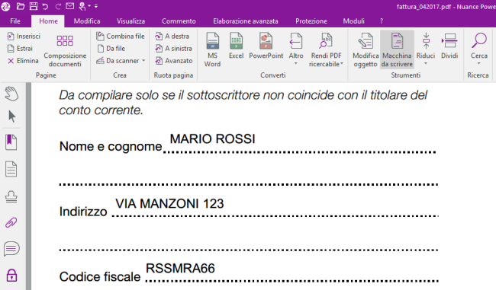This screenshot has width=496, height=290.
Task: Open the Security lock panel
Action: pyautogui.click(x=11, y=276)
